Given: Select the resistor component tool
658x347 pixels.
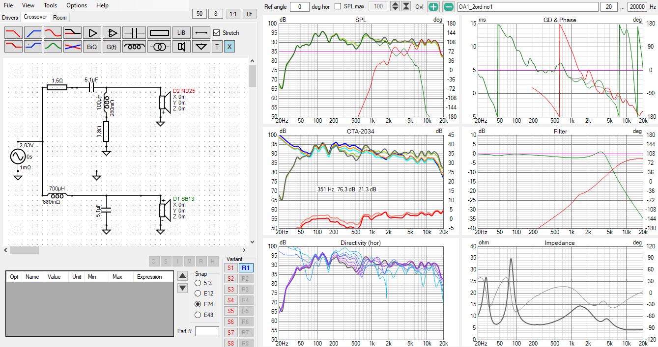Looking at the screenshot, I should pyautogui.click(x=159, y=33).
